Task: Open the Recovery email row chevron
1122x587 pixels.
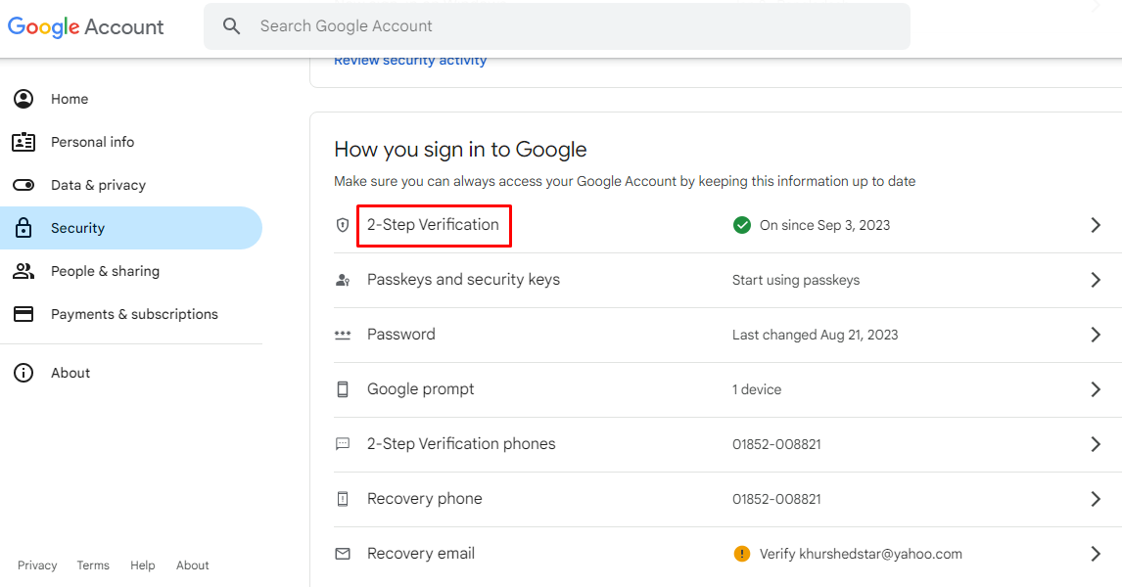Action: click(1096, 554)
